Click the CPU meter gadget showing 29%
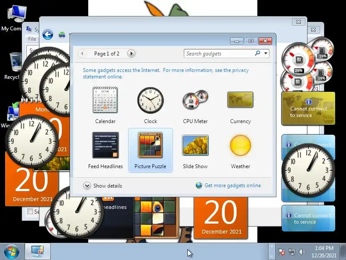The image size is (346, 260). coord(298,60)
